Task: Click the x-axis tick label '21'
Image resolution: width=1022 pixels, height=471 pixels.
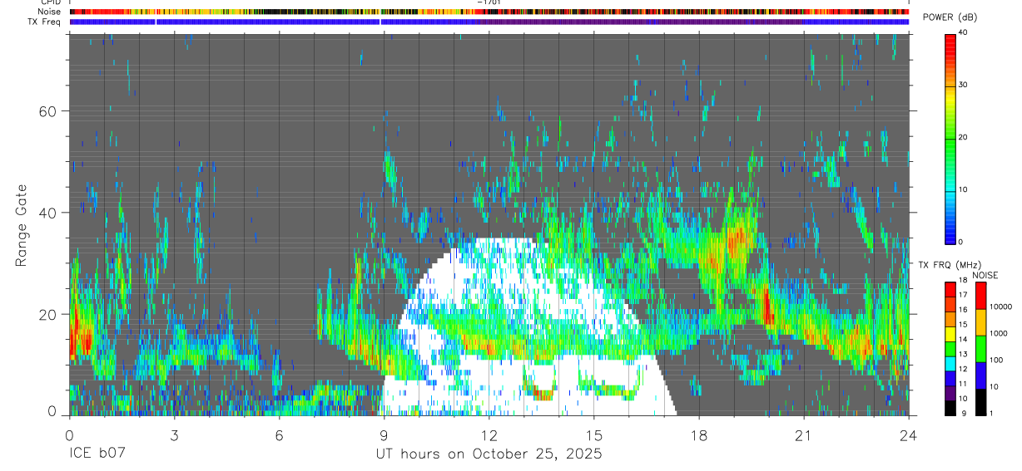Action: (803, 435)
